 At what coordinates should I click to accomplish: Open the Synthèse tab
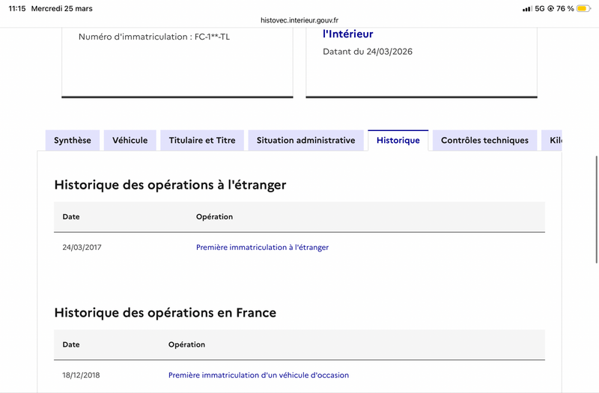(x=73, y=140)
